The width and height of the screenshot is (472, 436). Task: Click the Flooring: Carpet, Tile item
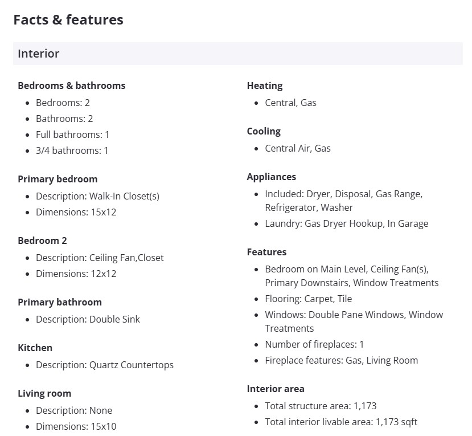(x=309, y=299)
